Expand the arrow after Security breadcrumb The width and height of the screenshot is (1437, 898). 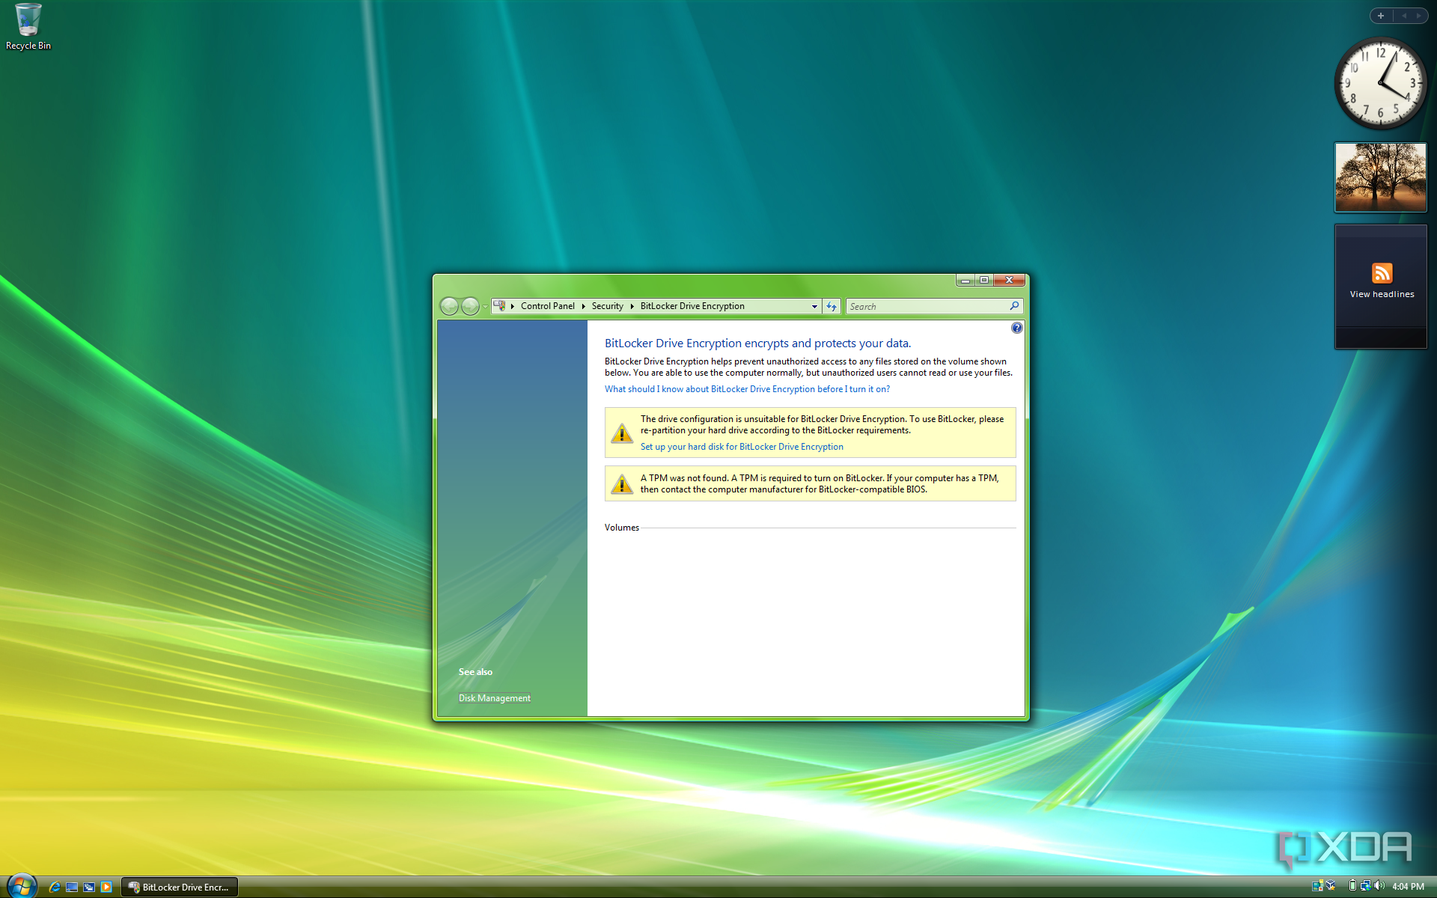tap(632, 306)
